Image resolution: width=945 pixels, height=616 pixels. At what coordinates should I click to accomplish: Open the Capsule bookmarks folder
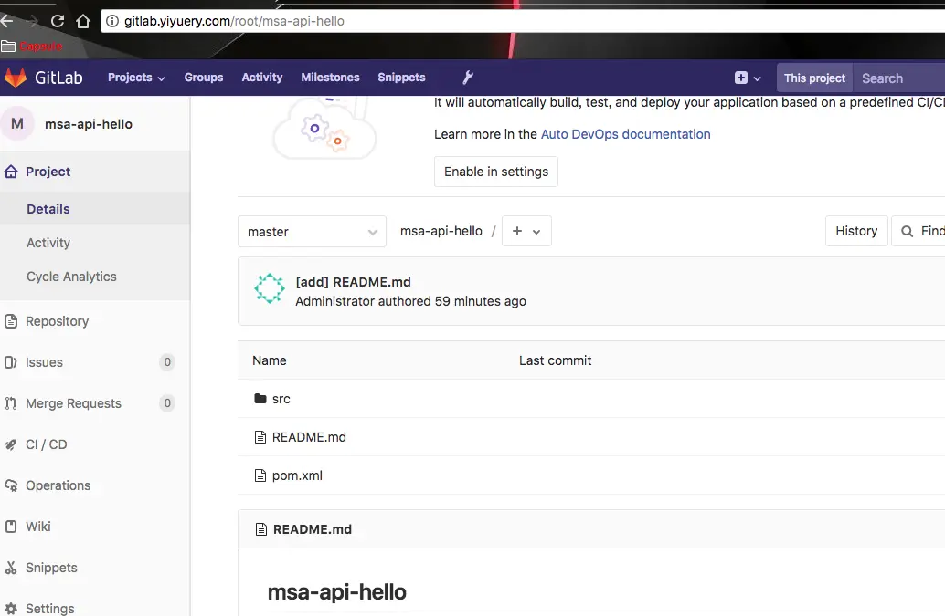click(x=32, y=47)
